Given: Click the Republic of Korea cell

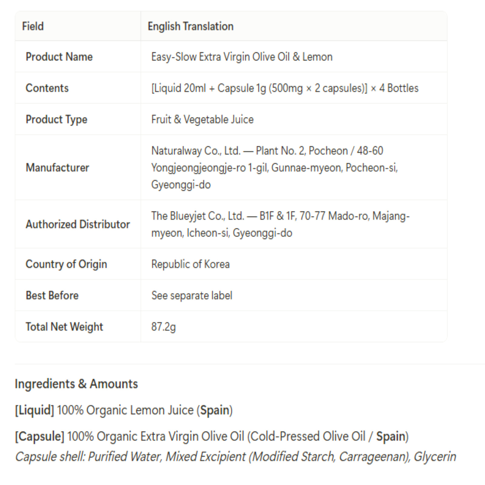Looking at the screenshot, I should click(190, 264).
